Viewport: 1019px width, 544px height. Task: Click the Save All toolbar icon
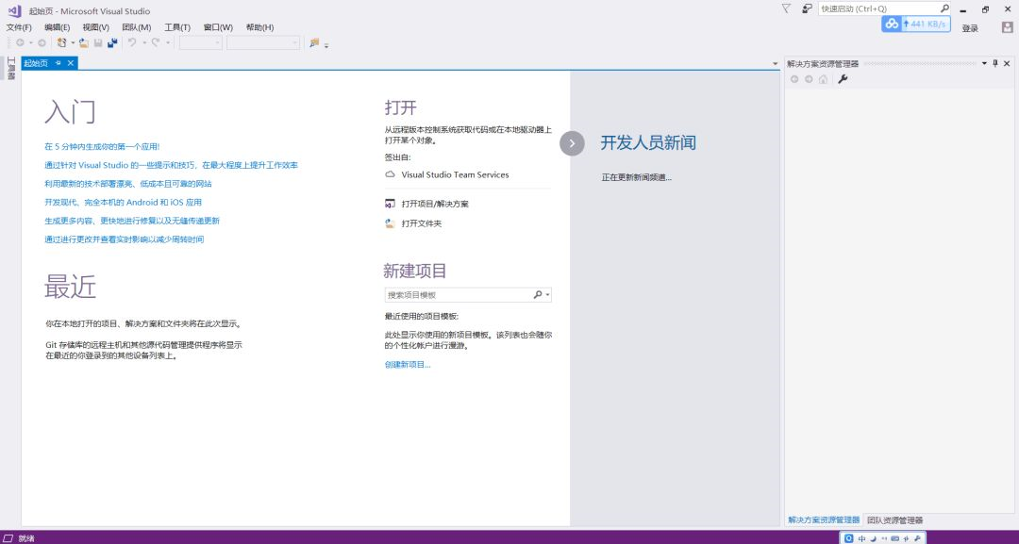coord(112,42)
